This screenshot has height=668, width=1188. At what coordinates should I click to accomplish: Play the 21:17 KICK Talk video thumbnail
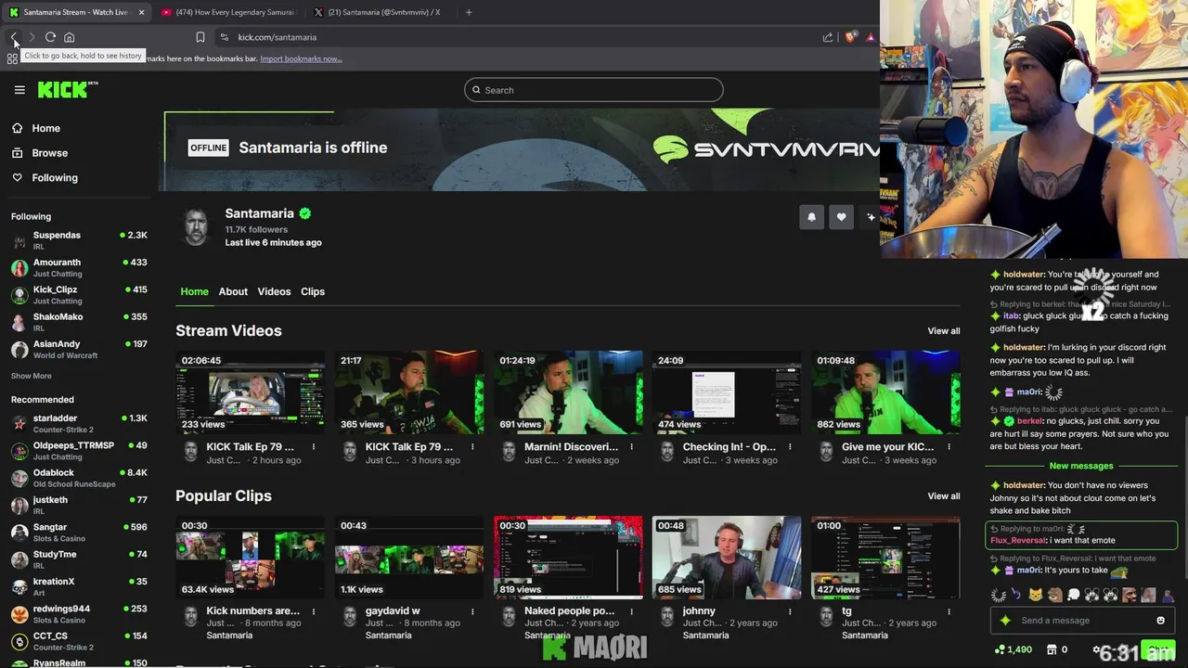(409, 392)
